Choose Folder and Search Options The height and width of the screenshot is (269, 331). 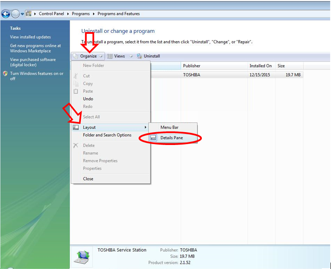tap(107, 135)
